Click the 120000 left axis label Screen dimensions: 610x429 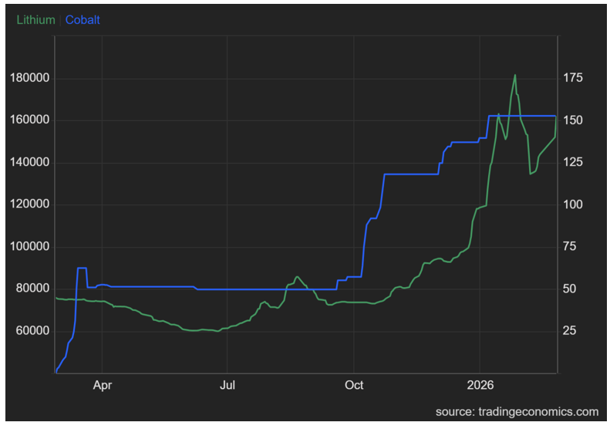(31, 205)
